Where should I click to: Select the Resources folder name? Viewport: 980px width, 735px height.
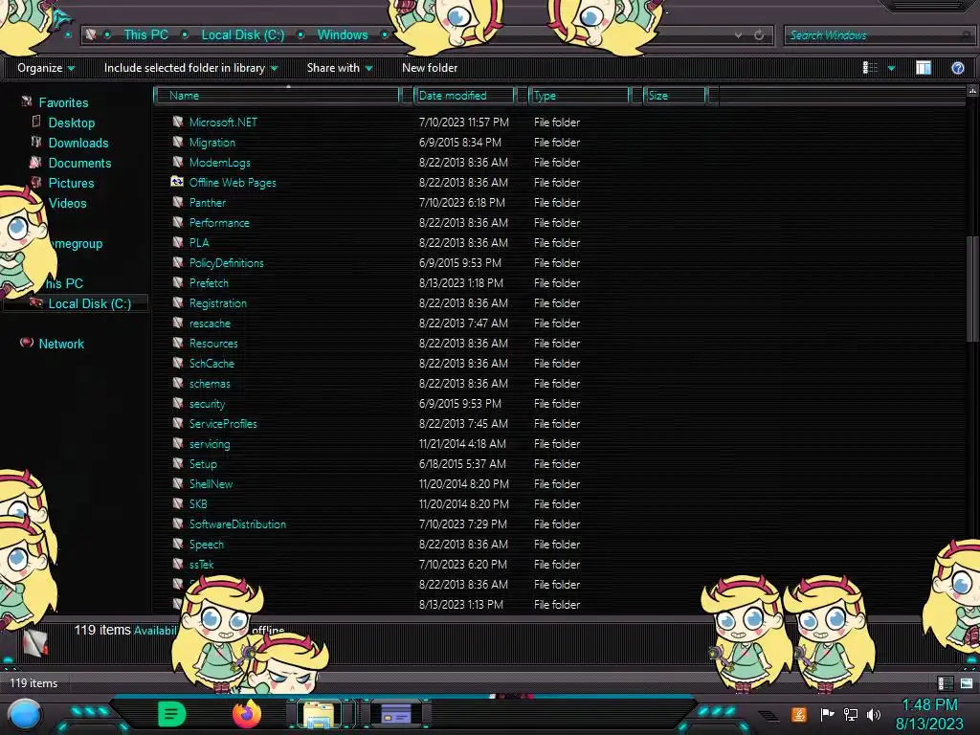(213, 344)
